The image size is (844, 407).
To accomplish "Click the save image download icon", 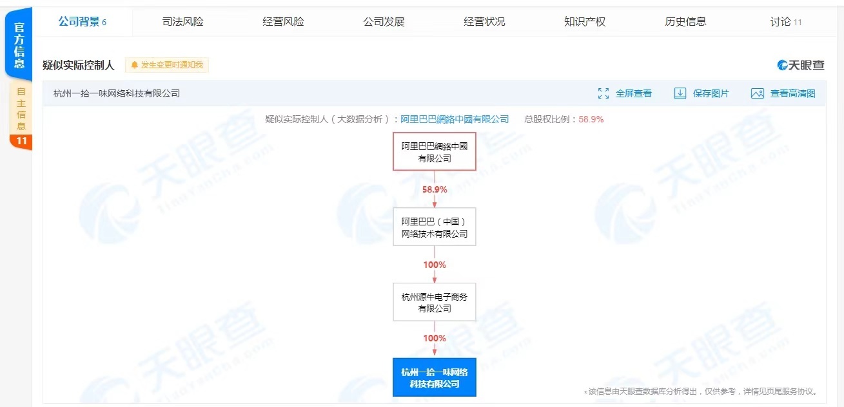I will (x=680, y=93).
